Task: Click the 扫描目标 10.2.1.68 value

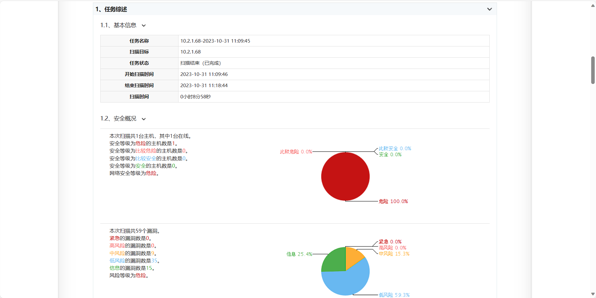Action: (190, 52)
